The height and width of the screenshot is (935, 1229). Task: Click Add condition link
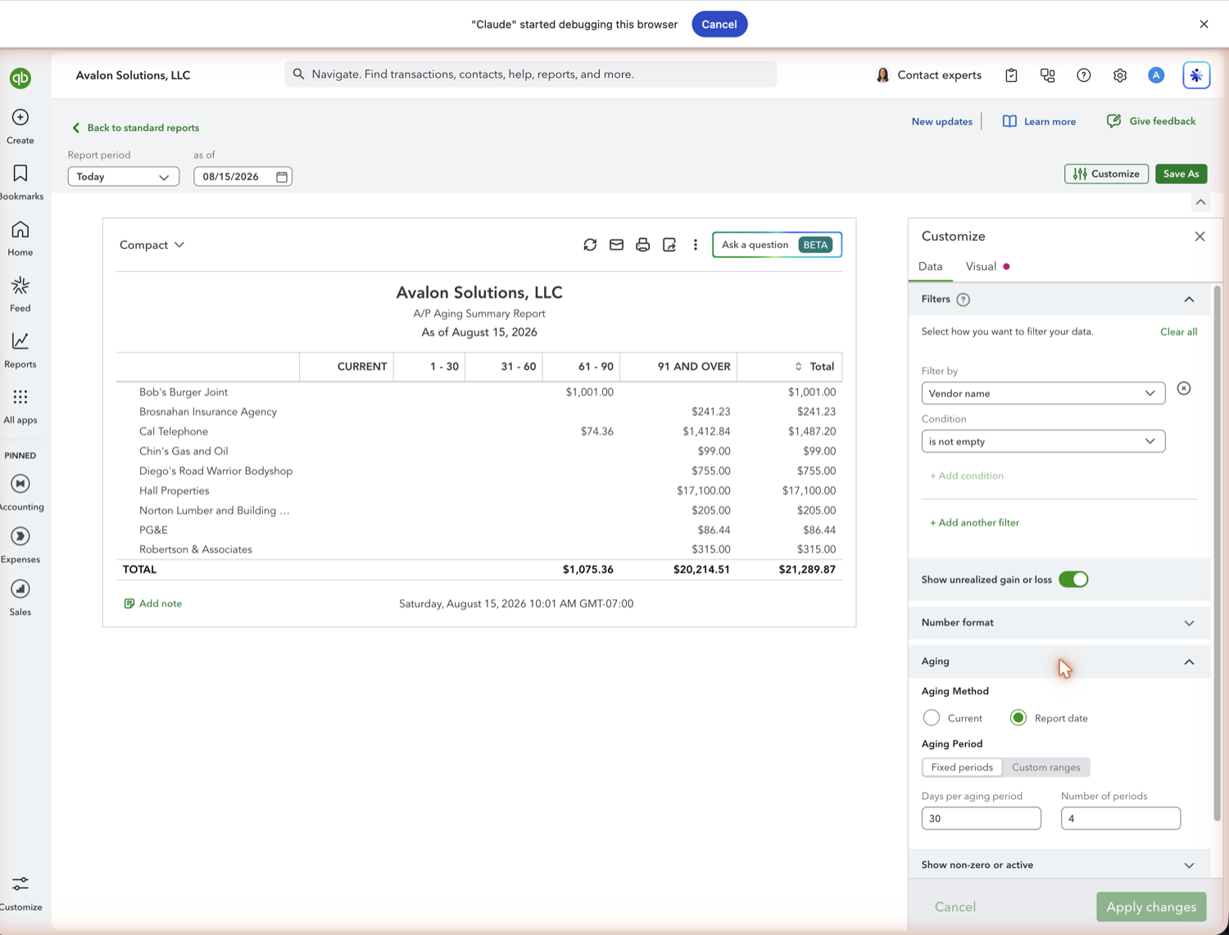pyautogui.click(x=966, y=476)
